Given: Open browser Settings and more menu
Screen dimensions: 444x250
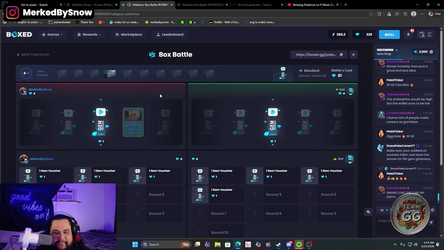Looking at the screenshot, I should pos(422,14).
